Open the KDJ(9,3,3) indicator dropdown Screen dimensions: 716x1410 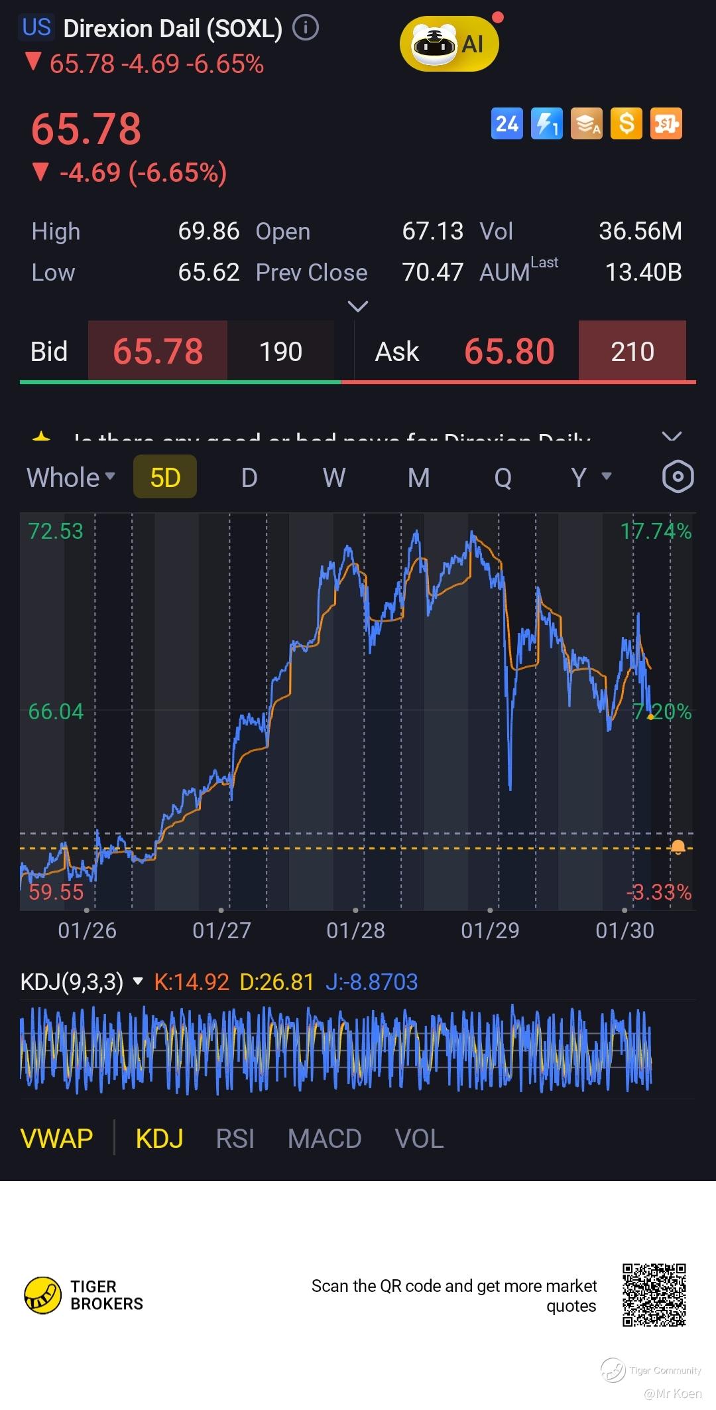138,981
